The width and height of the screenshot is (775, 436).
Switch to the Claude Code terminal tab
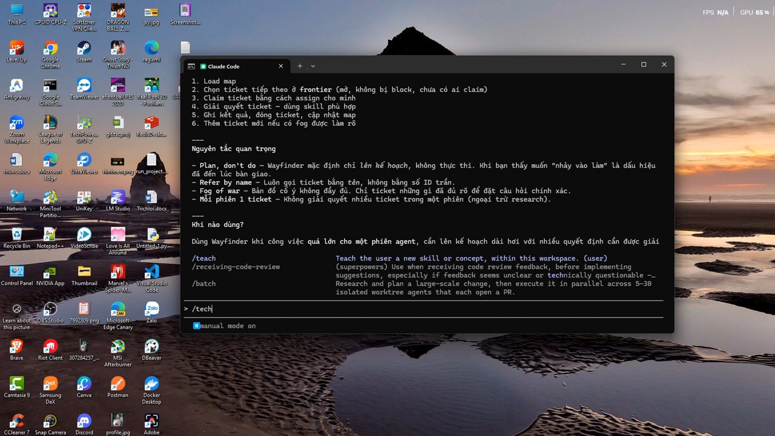236,66
